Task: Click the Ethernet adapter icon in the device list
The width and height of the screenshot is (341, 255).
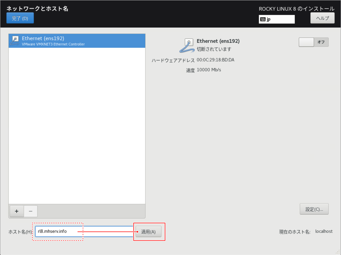Action: 14,41
